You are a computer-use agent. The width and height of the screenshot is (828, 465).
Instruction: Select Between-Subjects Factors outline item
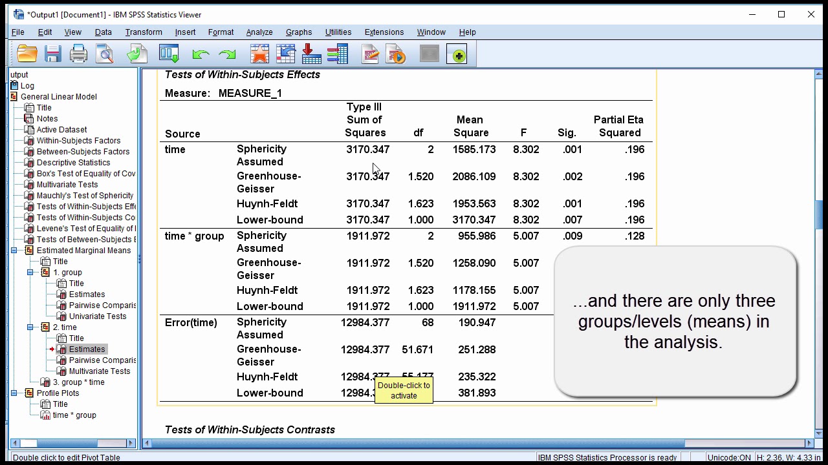click(83, 151)
